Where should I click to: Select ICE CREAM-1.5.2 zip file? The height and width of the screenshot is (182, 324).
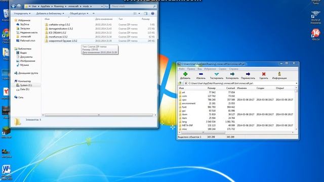point(57,32)
